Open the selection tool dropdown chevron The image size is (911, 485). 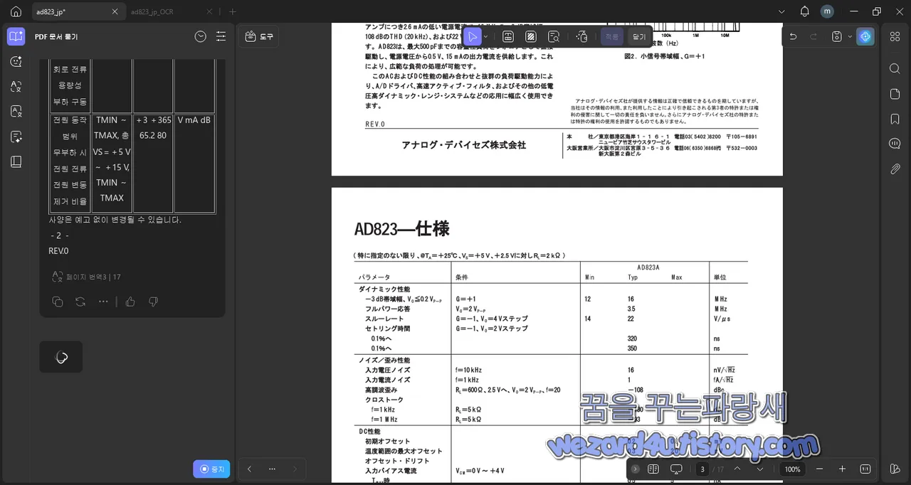click(x=486, y=36)
